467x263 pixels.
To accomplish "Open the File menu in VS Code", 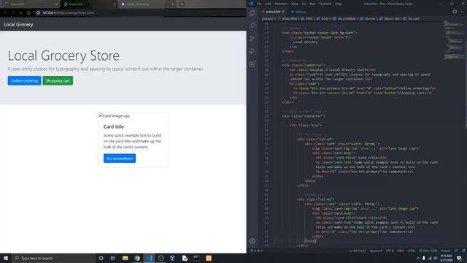I will [x=259, y=4].
